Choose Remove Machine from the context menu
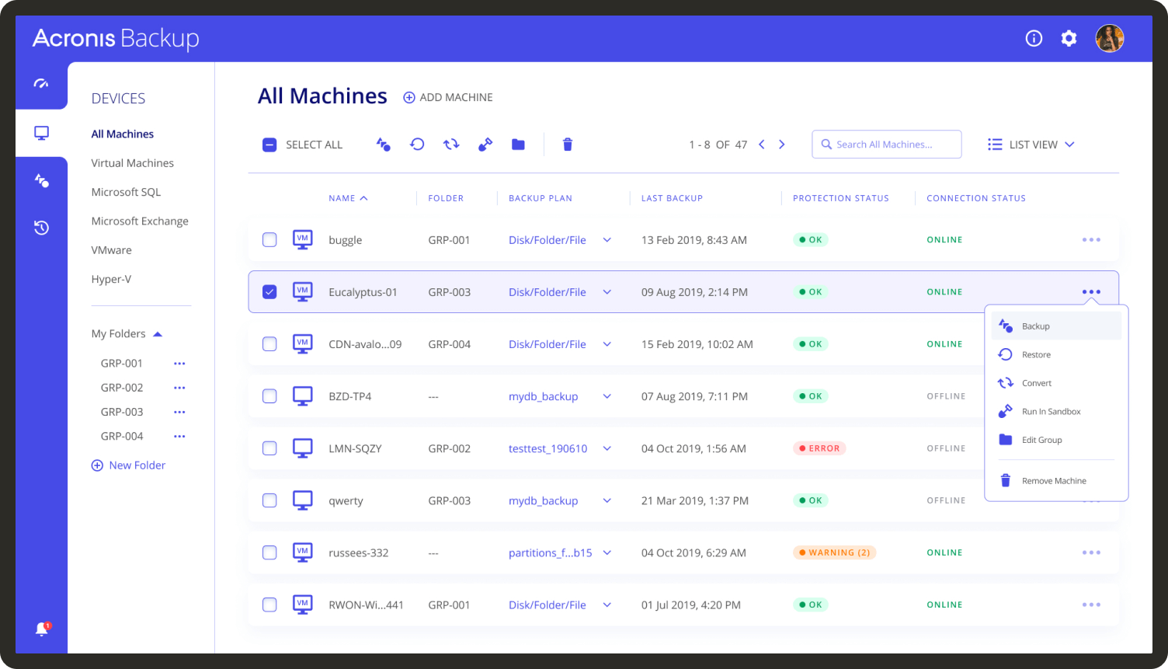The width and height of the screenshot is (1168, 669). [1054, 480]
